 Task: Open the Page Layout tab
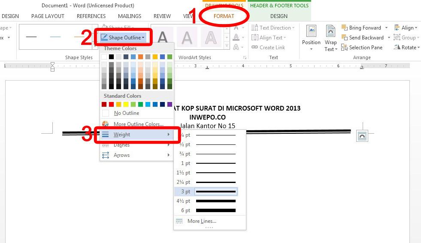click(x=48, y=16)
